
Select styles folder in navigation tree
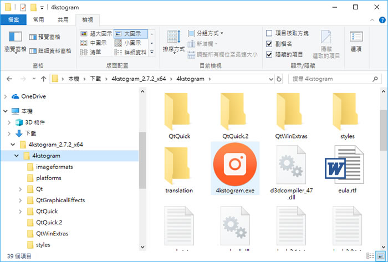[x=43, y=245]
